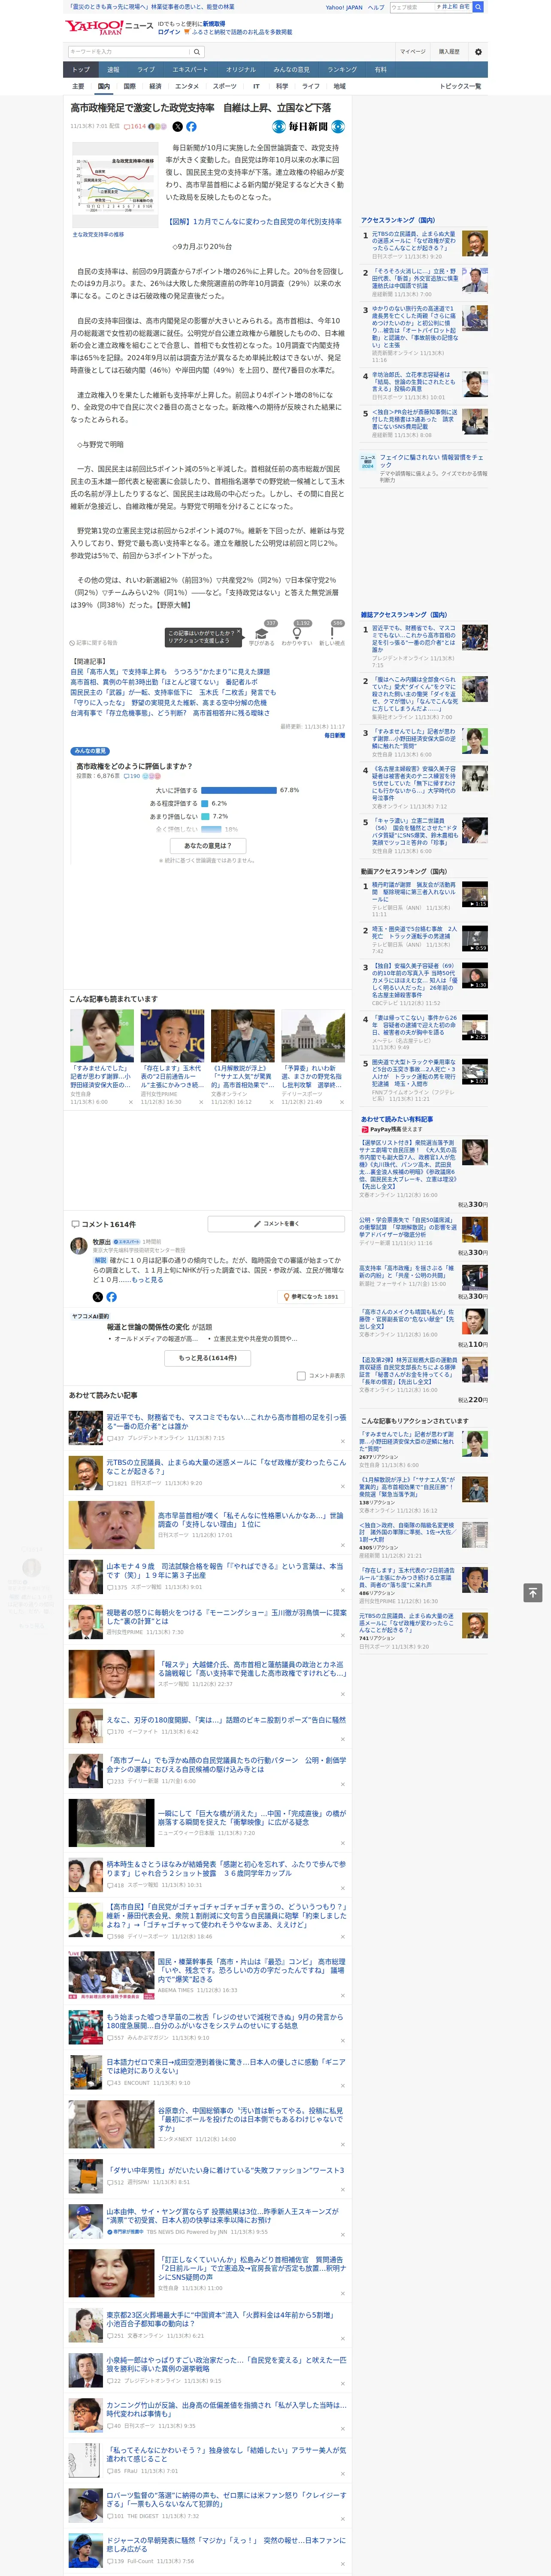Click the 記事に関する報告 report icon link
The width and height of the screenshot is (551, 2576).
tap(94, 643)
